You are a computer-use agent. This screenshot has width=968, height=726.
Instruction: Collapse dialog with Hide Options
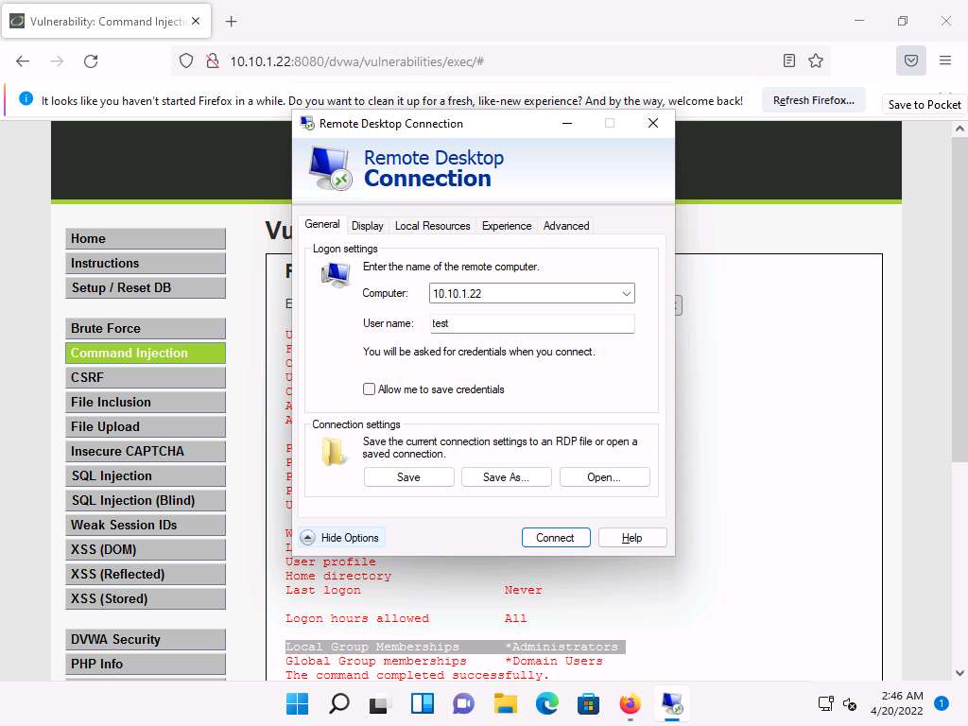(340, 538)
